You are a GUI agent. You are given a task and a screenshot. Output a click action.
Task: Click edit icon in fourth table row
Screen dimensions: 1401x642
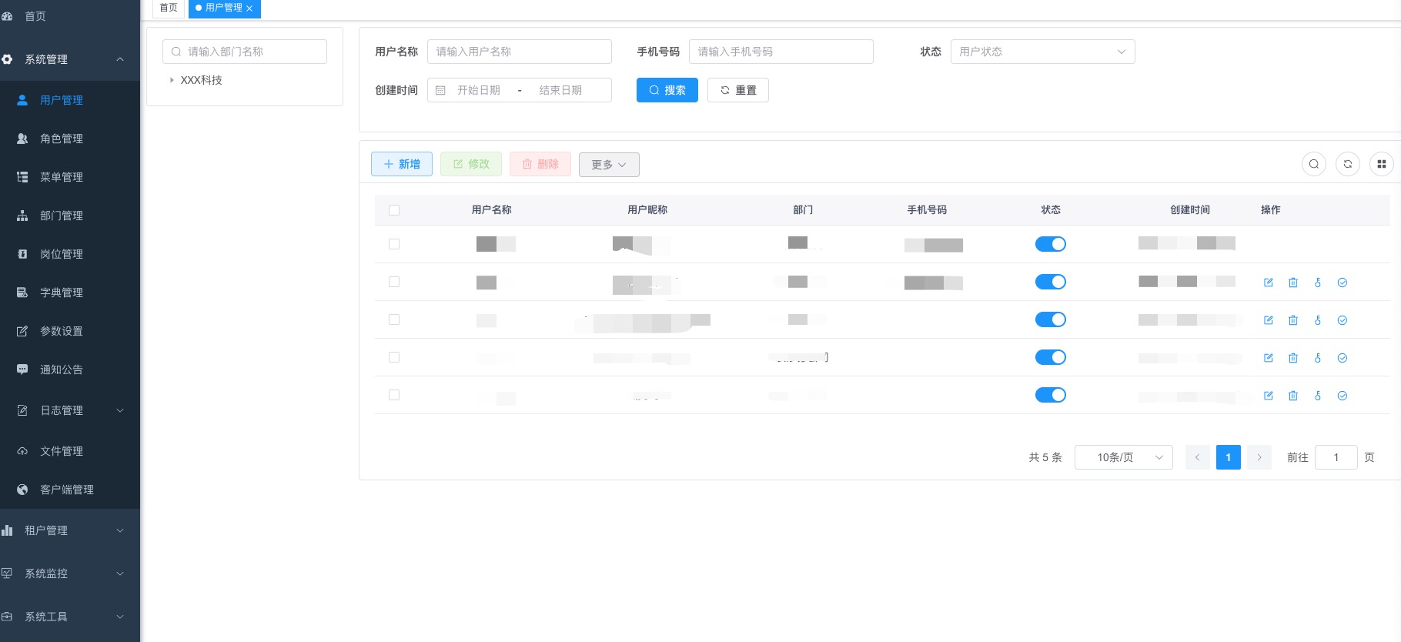tap(1269, 358)
